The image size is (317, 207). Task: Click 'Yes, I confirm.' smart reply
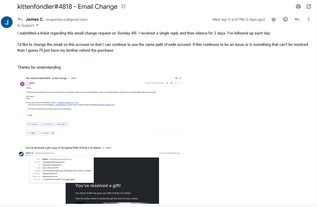coord(62,124)
